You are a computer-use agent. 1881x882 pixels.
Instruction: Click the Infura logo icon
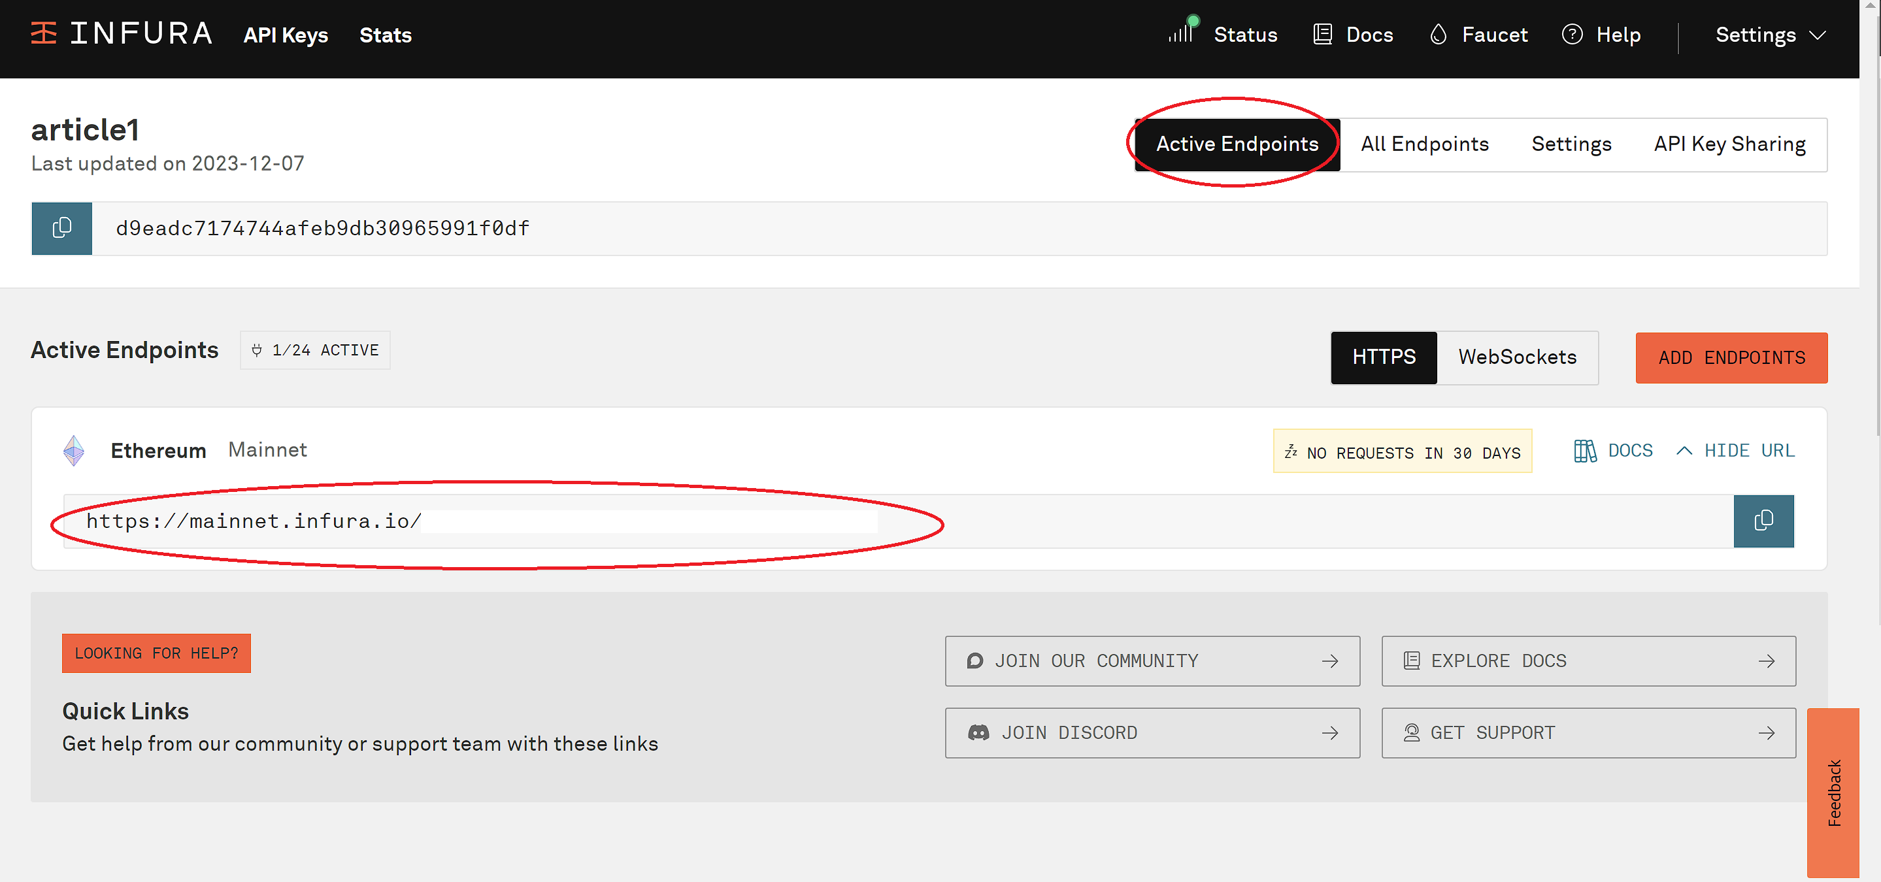pyautogui.click(x=43, y=32)
